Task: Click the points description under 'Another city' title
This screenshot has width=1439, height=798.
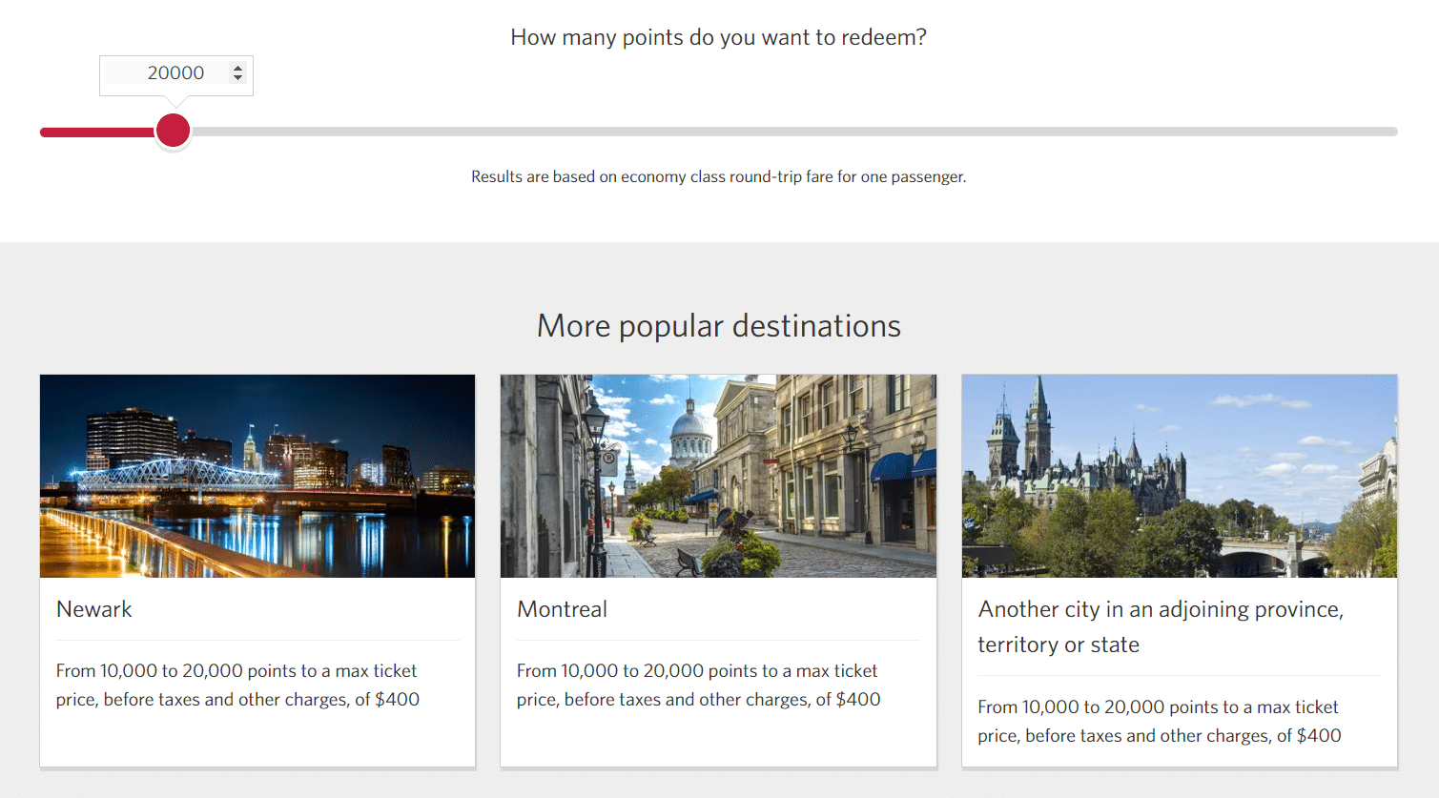Action: pyautogui.click(x=1159, y=721)
